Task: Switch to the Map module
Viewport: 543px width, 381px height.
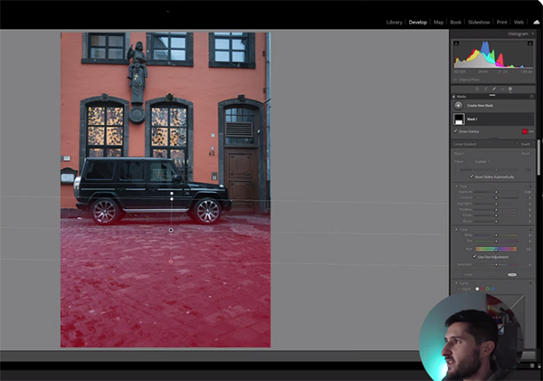Action: (438, 22)
